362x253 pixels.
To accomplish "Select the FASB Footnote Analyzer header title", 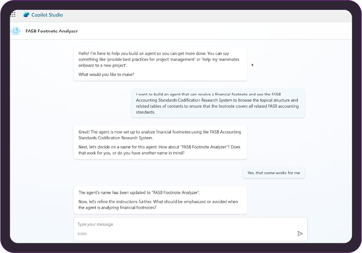I will pyautogui.click(x=52, y=31).
